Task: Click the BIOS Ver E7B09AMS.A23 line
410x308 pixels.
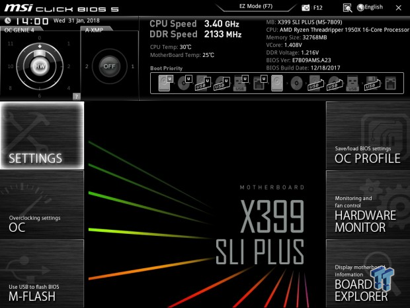Action: (298, 60)
